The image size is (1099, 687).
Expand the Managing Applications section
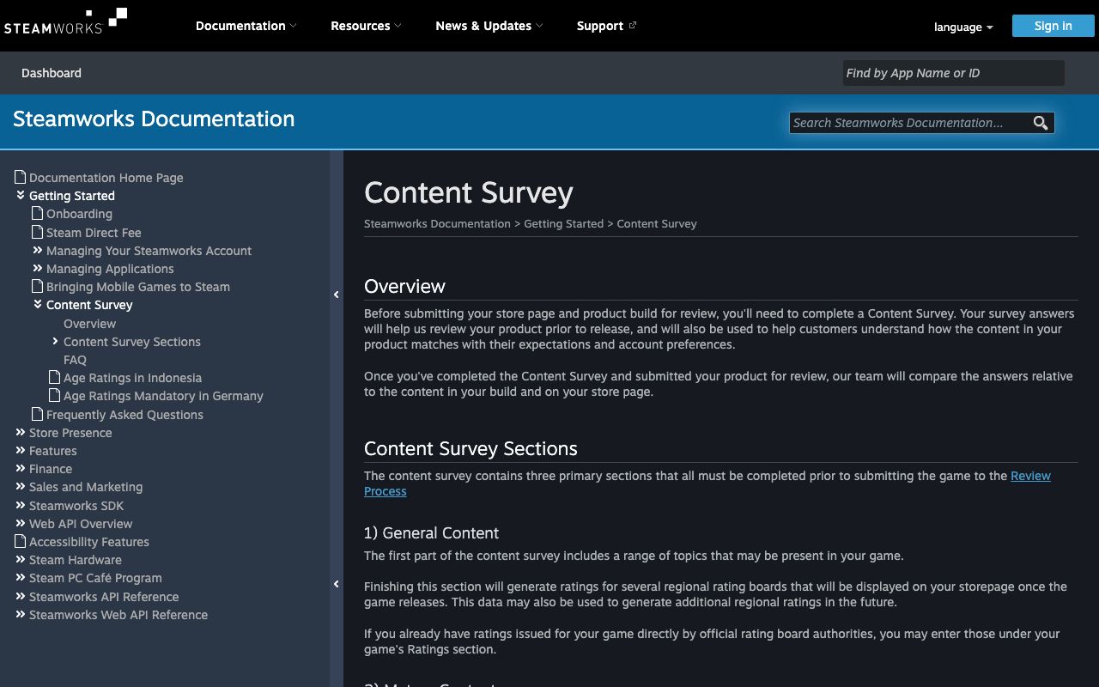tap(38, 268)
